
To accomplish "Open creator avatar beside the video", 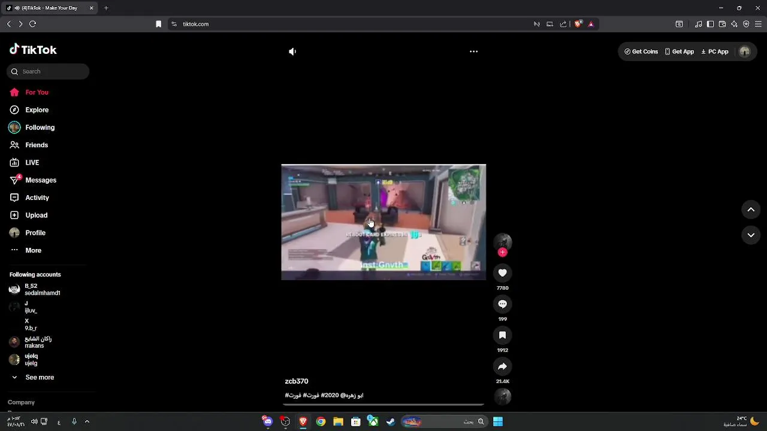I will point(503,241).
